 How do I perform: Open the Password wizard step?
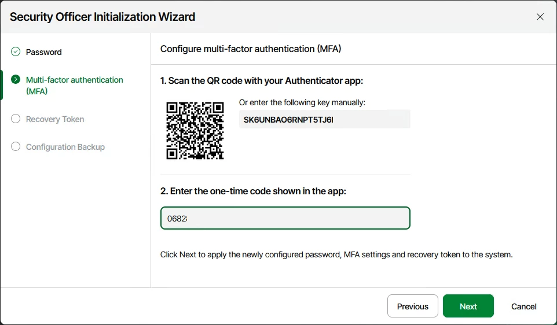point(43,52)
